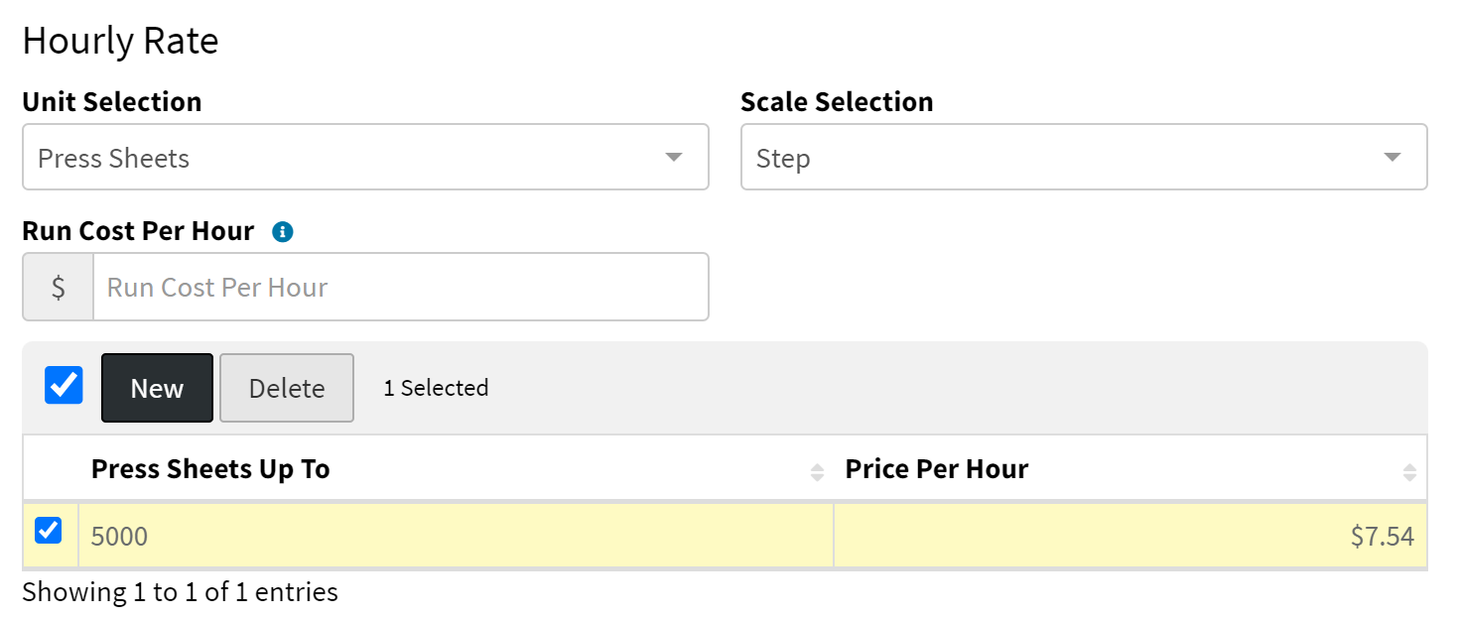Open the Unit Selection dropdown
The image size is (1459, 619).
(x=365, y=157)
